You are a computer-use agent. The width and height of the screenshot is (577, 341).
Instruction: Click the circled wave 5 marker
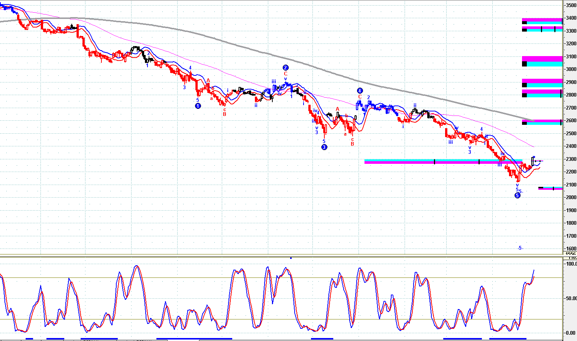coord(517,195)
